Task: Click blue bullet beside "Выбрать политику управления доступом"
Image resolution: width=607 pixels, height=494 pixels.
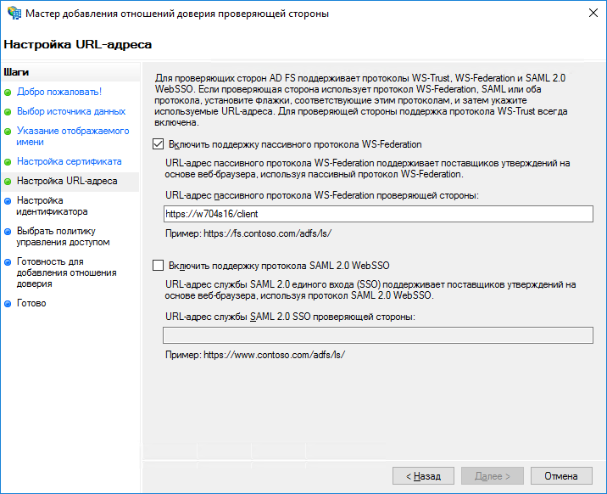Action: click(x=8, y=231)
